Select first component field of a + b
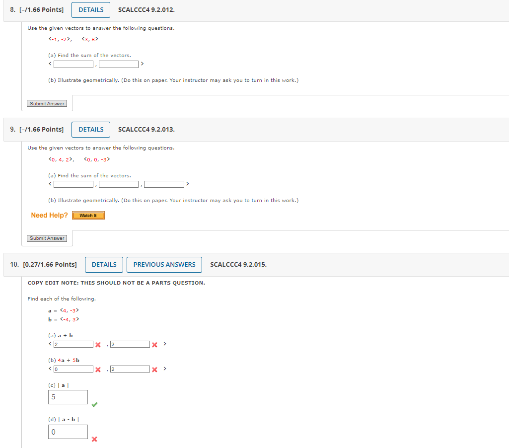Image resolution: width=509 pixels, height=448 pixels. click(x=73, y=344)
